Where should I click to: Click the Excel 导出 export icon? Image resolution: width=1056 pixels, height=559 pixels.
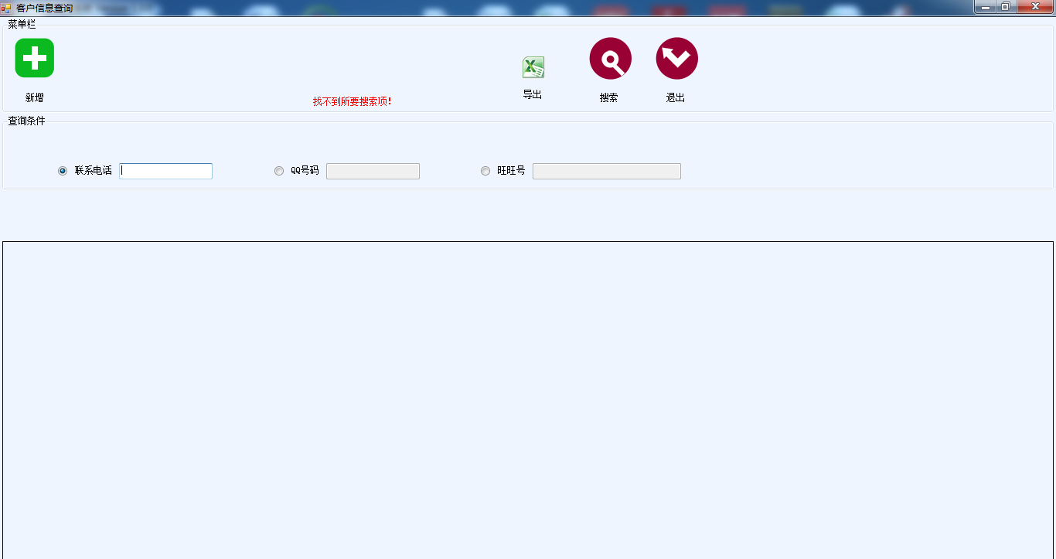[x=533, y=67]
